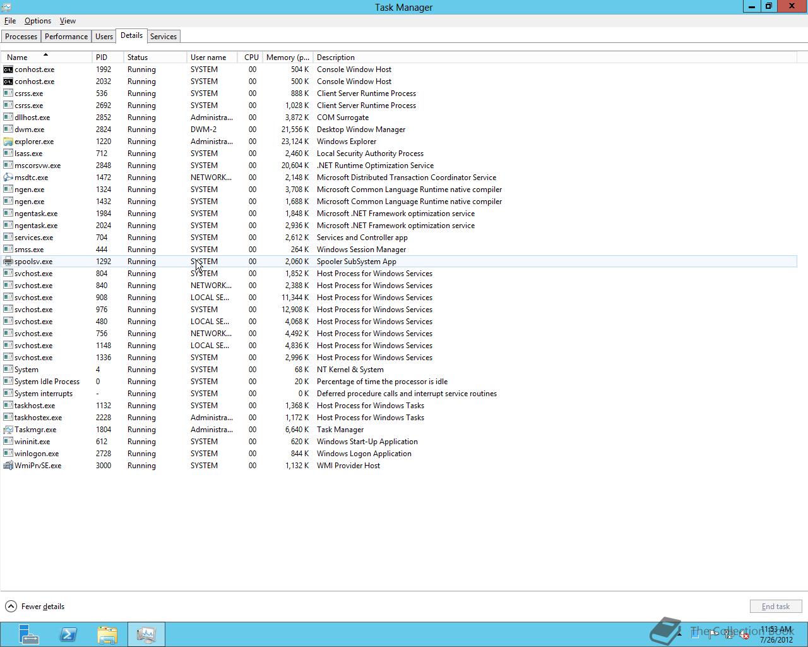Open the Options menu
Image resolution: width=808 pixels, height=647 pixels.
38,21
